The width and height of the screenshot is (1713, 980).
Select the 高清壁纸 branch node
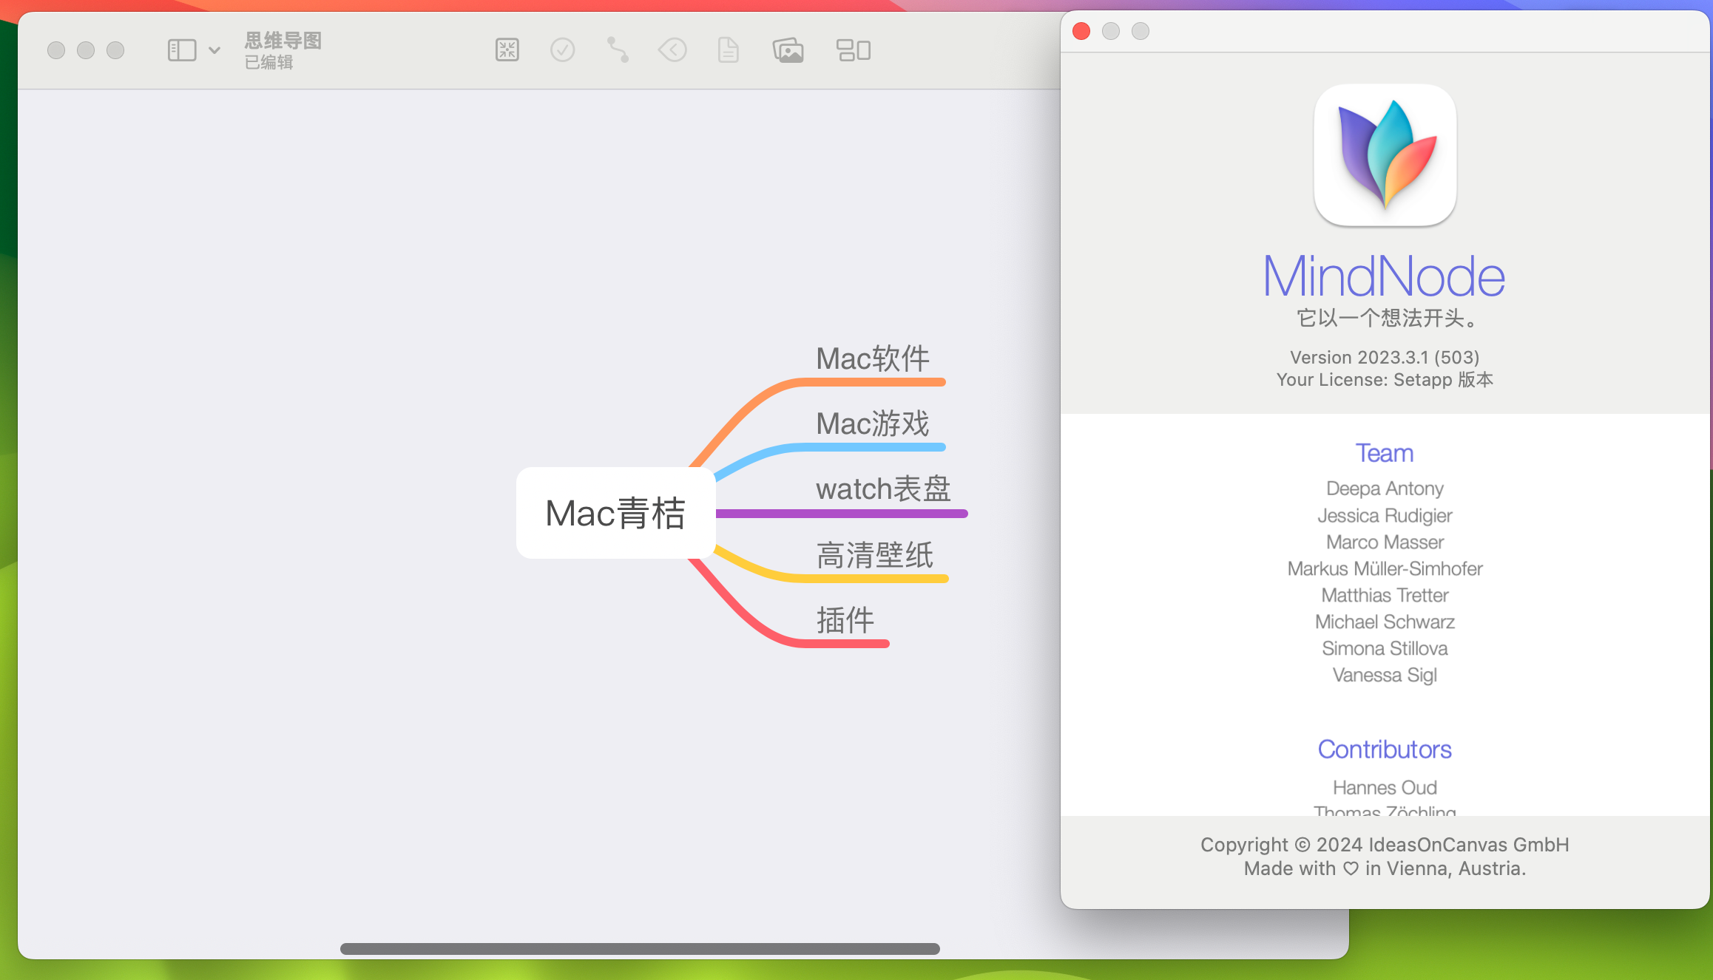[875, 556]
